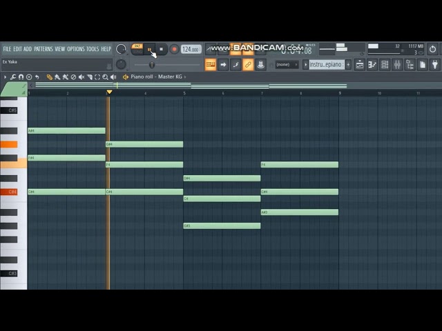
Task: Select the delete tool with slashed circle
Action: [x=73, y=77]
